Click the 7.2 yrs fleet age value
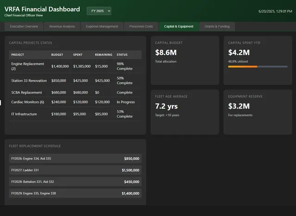 [166, 107]
